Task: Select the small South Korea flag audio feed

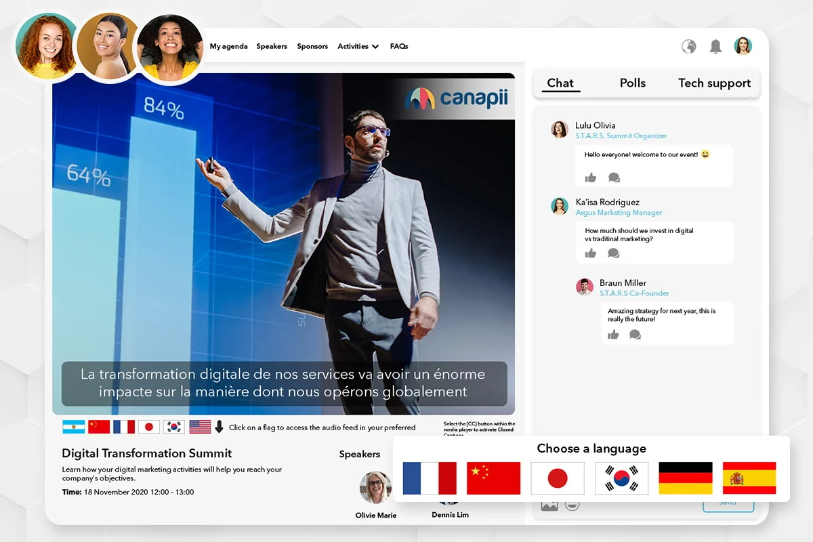Action: click(174, 427)
